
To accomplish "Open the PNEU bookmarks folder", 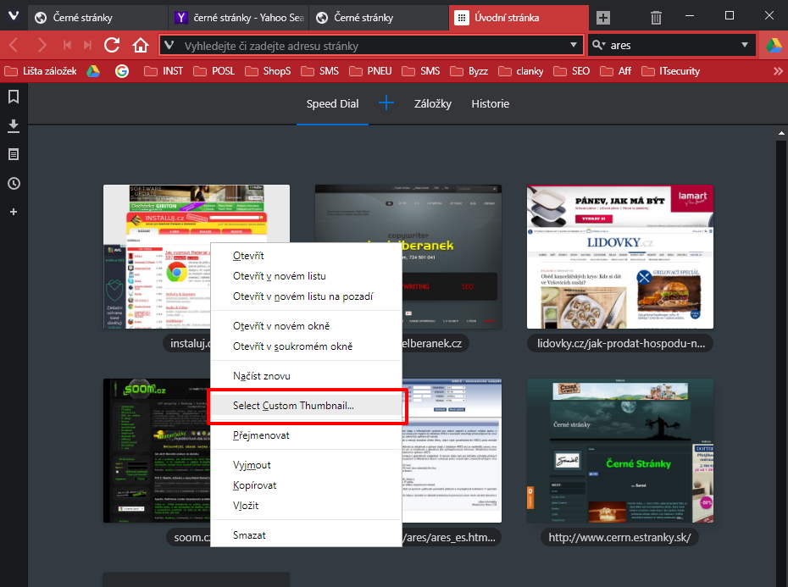I will (x=370, y=71).
